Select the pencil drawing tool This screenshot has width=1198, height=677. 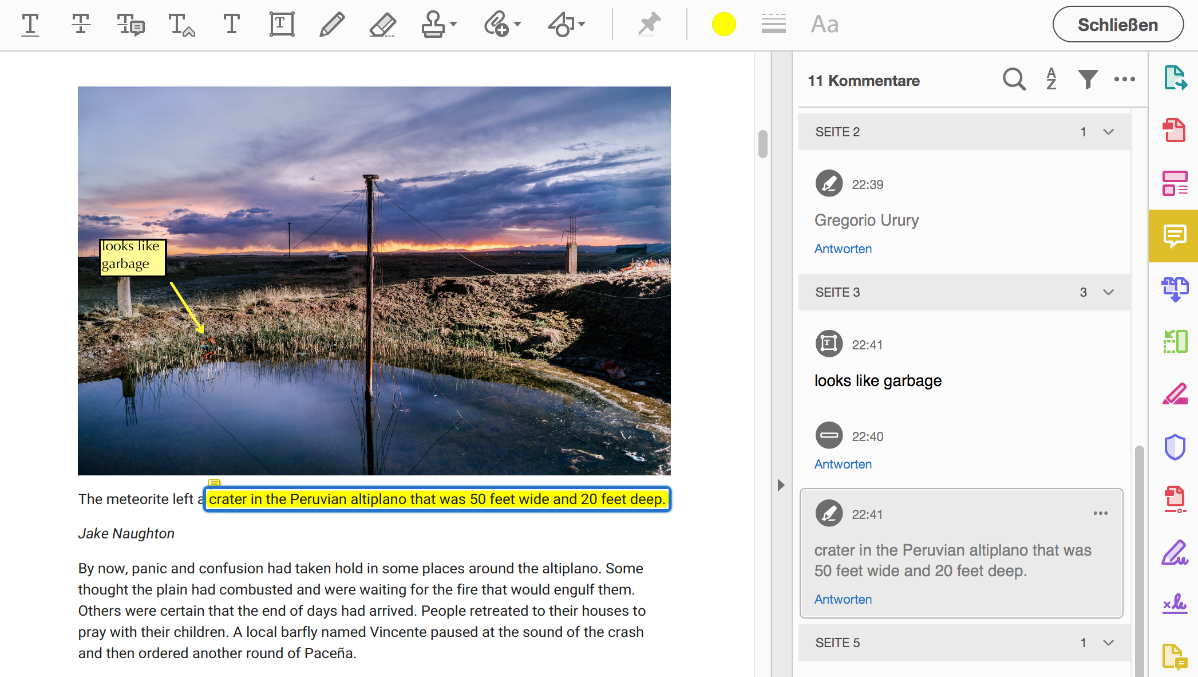coord(331,25)
